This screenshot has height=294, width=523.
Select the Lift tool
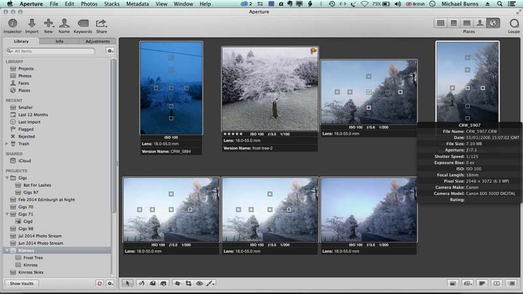[x=152, y=284]
